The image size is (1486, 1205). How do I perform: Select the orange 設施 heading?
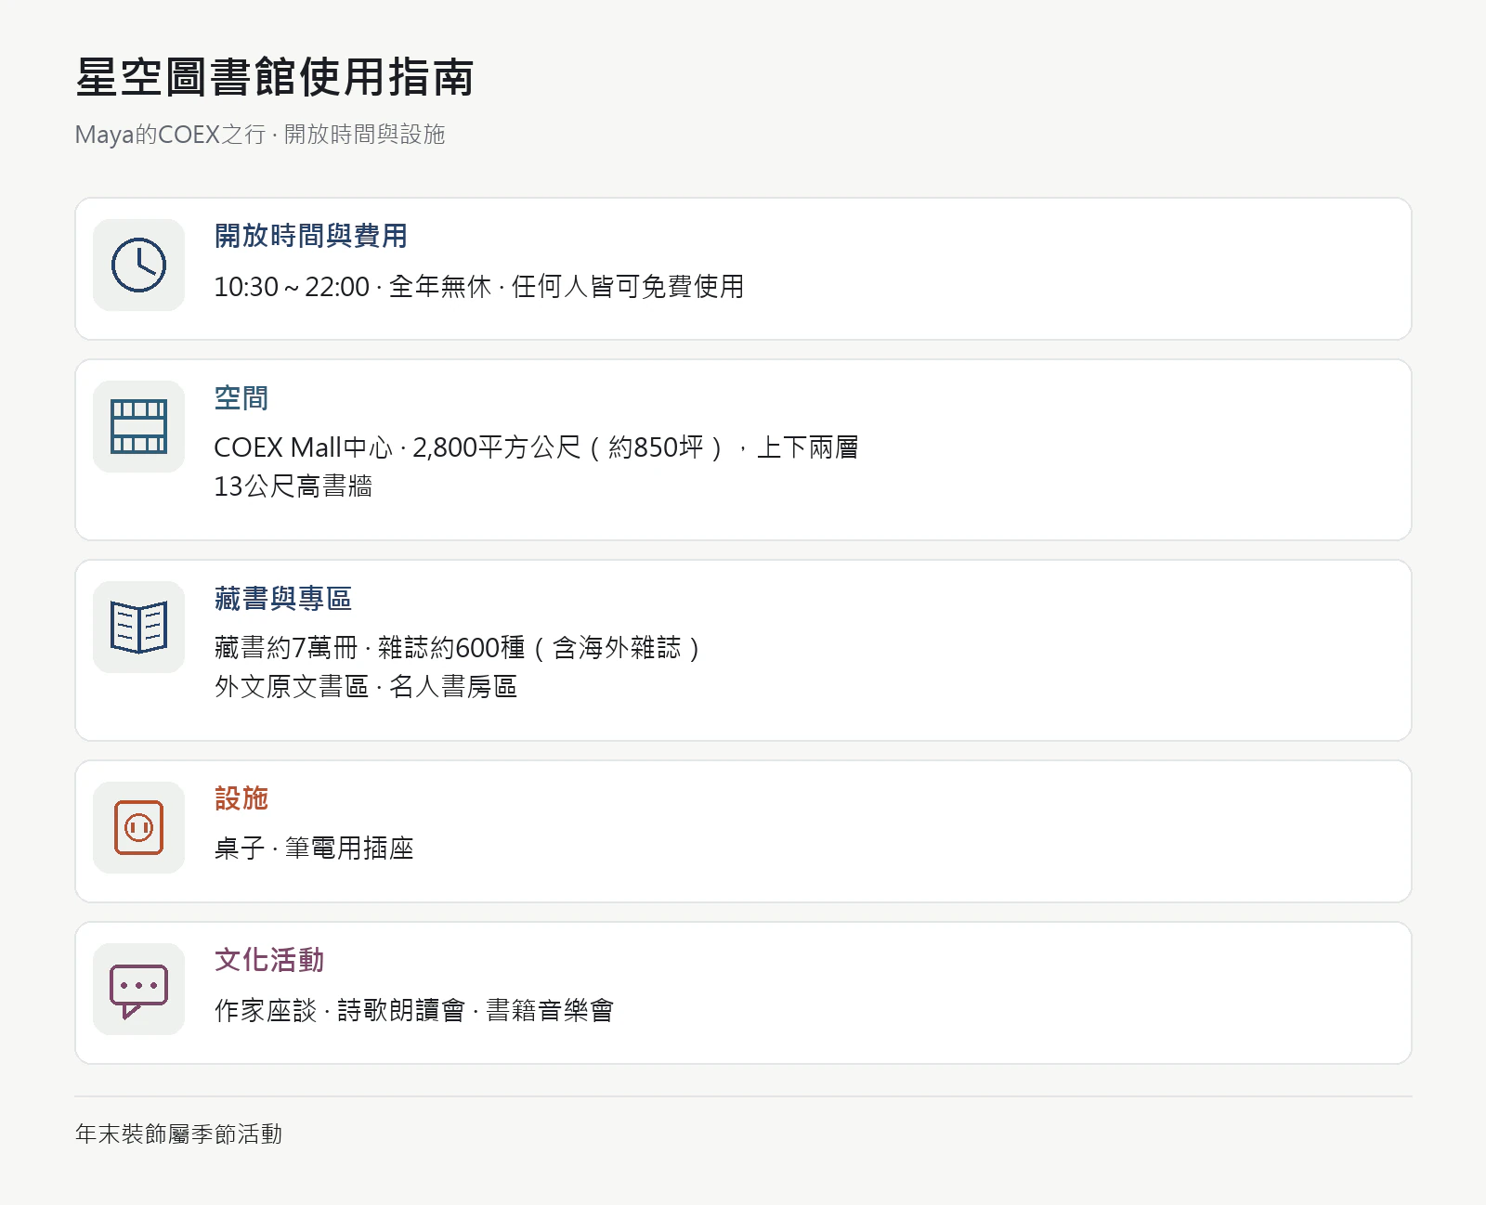pos(241,798)
